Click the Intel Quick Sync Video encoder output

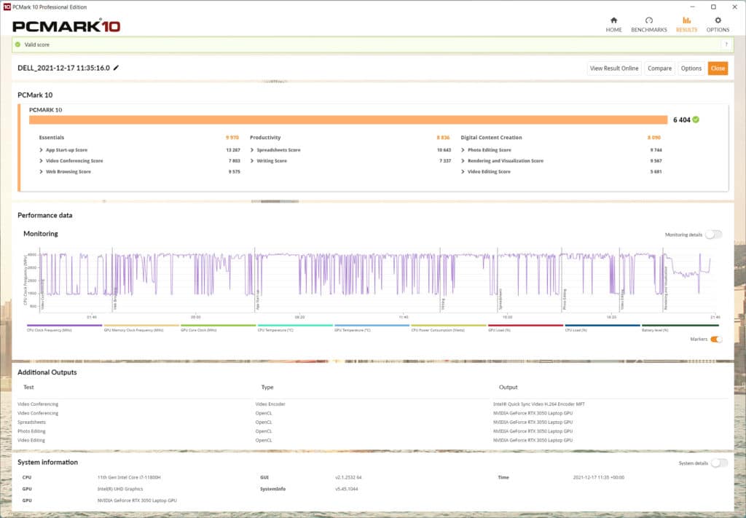pyautogui.click(x=539, y=404)
